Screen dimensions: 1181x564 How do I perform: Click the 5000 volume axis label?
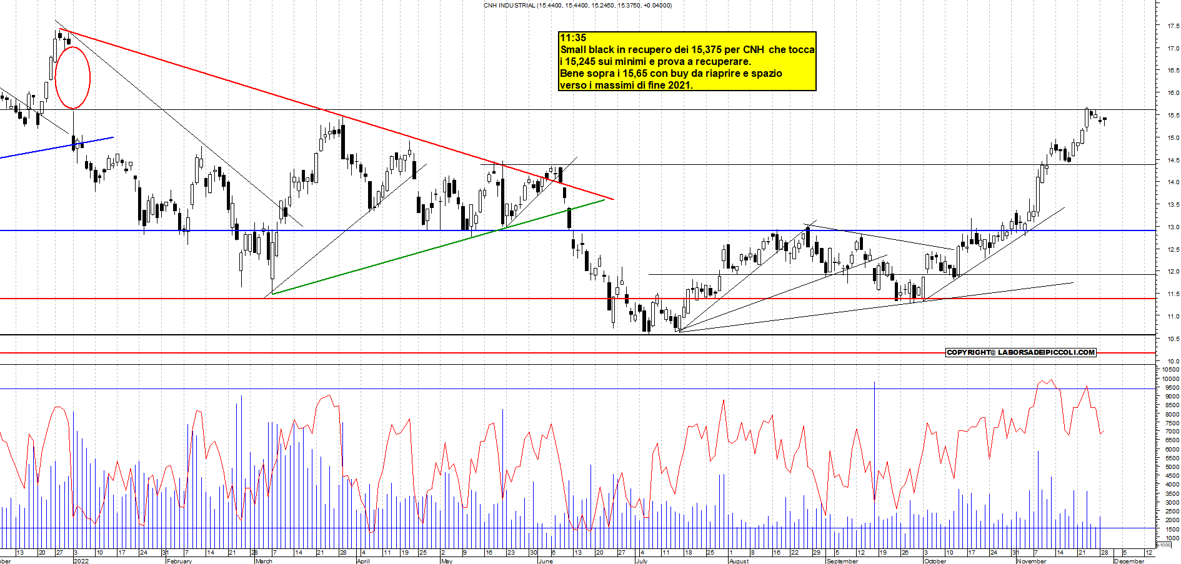pos(1172,467)
